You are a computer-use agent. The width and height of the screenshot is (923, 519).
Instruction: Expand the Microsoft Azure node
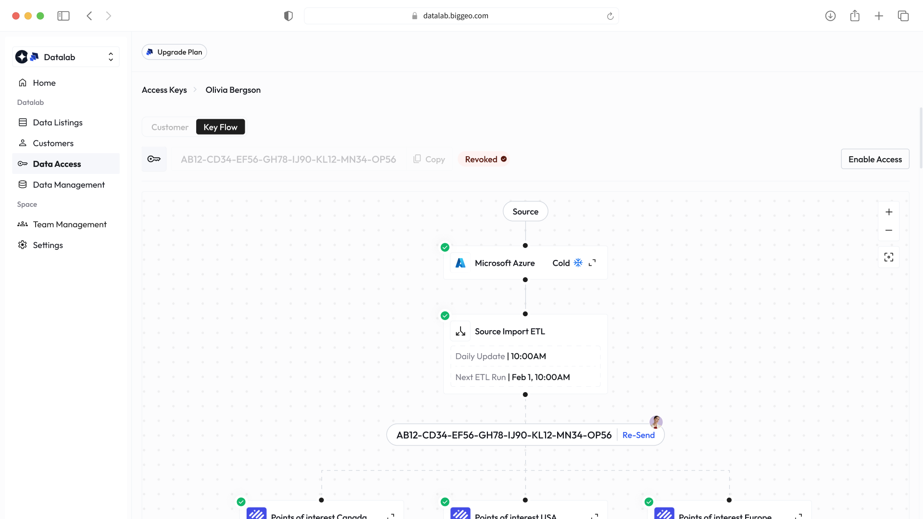(x=592, y=263)
